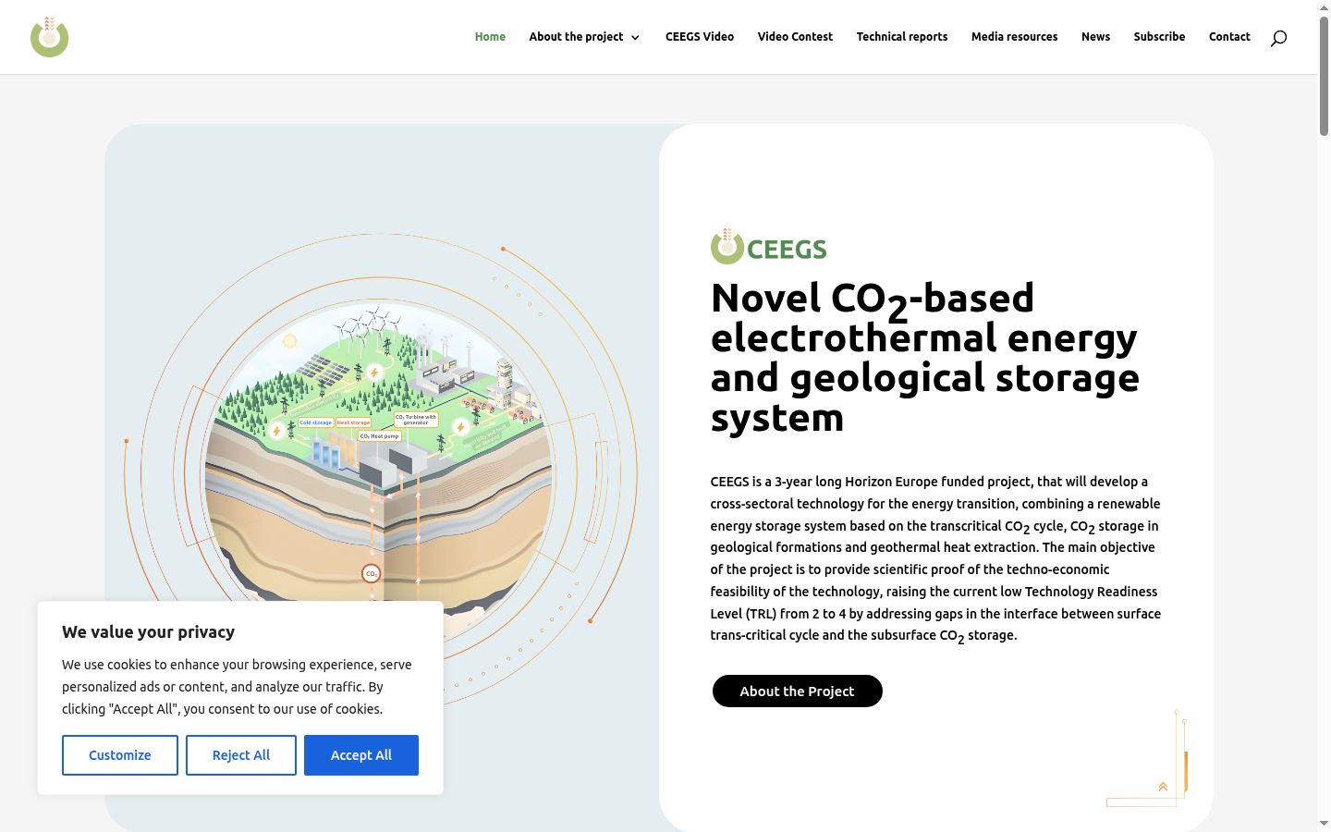This screenshot has width=1331, height=832.
Task: Select the News menu item
Action: point(1095,37)
